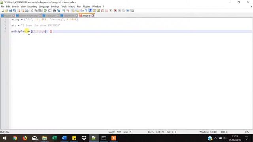The width and height of the screenshot is (253, 142).
Task: Open the Window menu
Action: point(96,7)
